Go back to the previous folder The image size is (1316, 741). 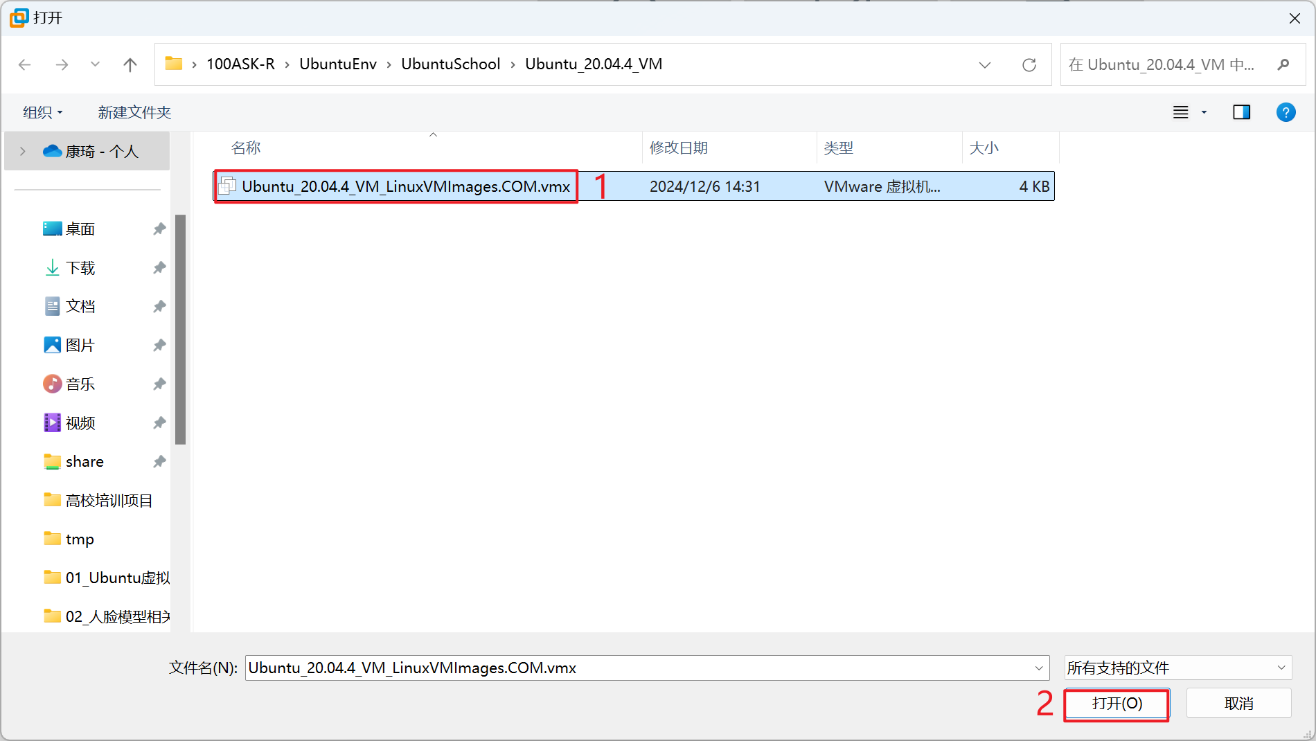click(x=25, y=64)
